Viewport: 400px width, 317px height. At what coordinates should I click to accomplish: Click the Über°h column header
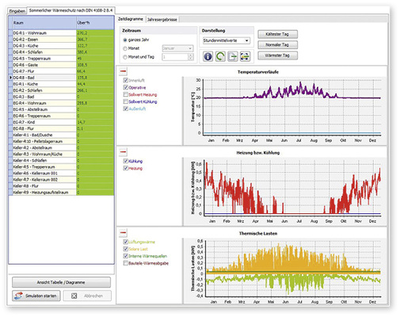click(x=95, y=23)
